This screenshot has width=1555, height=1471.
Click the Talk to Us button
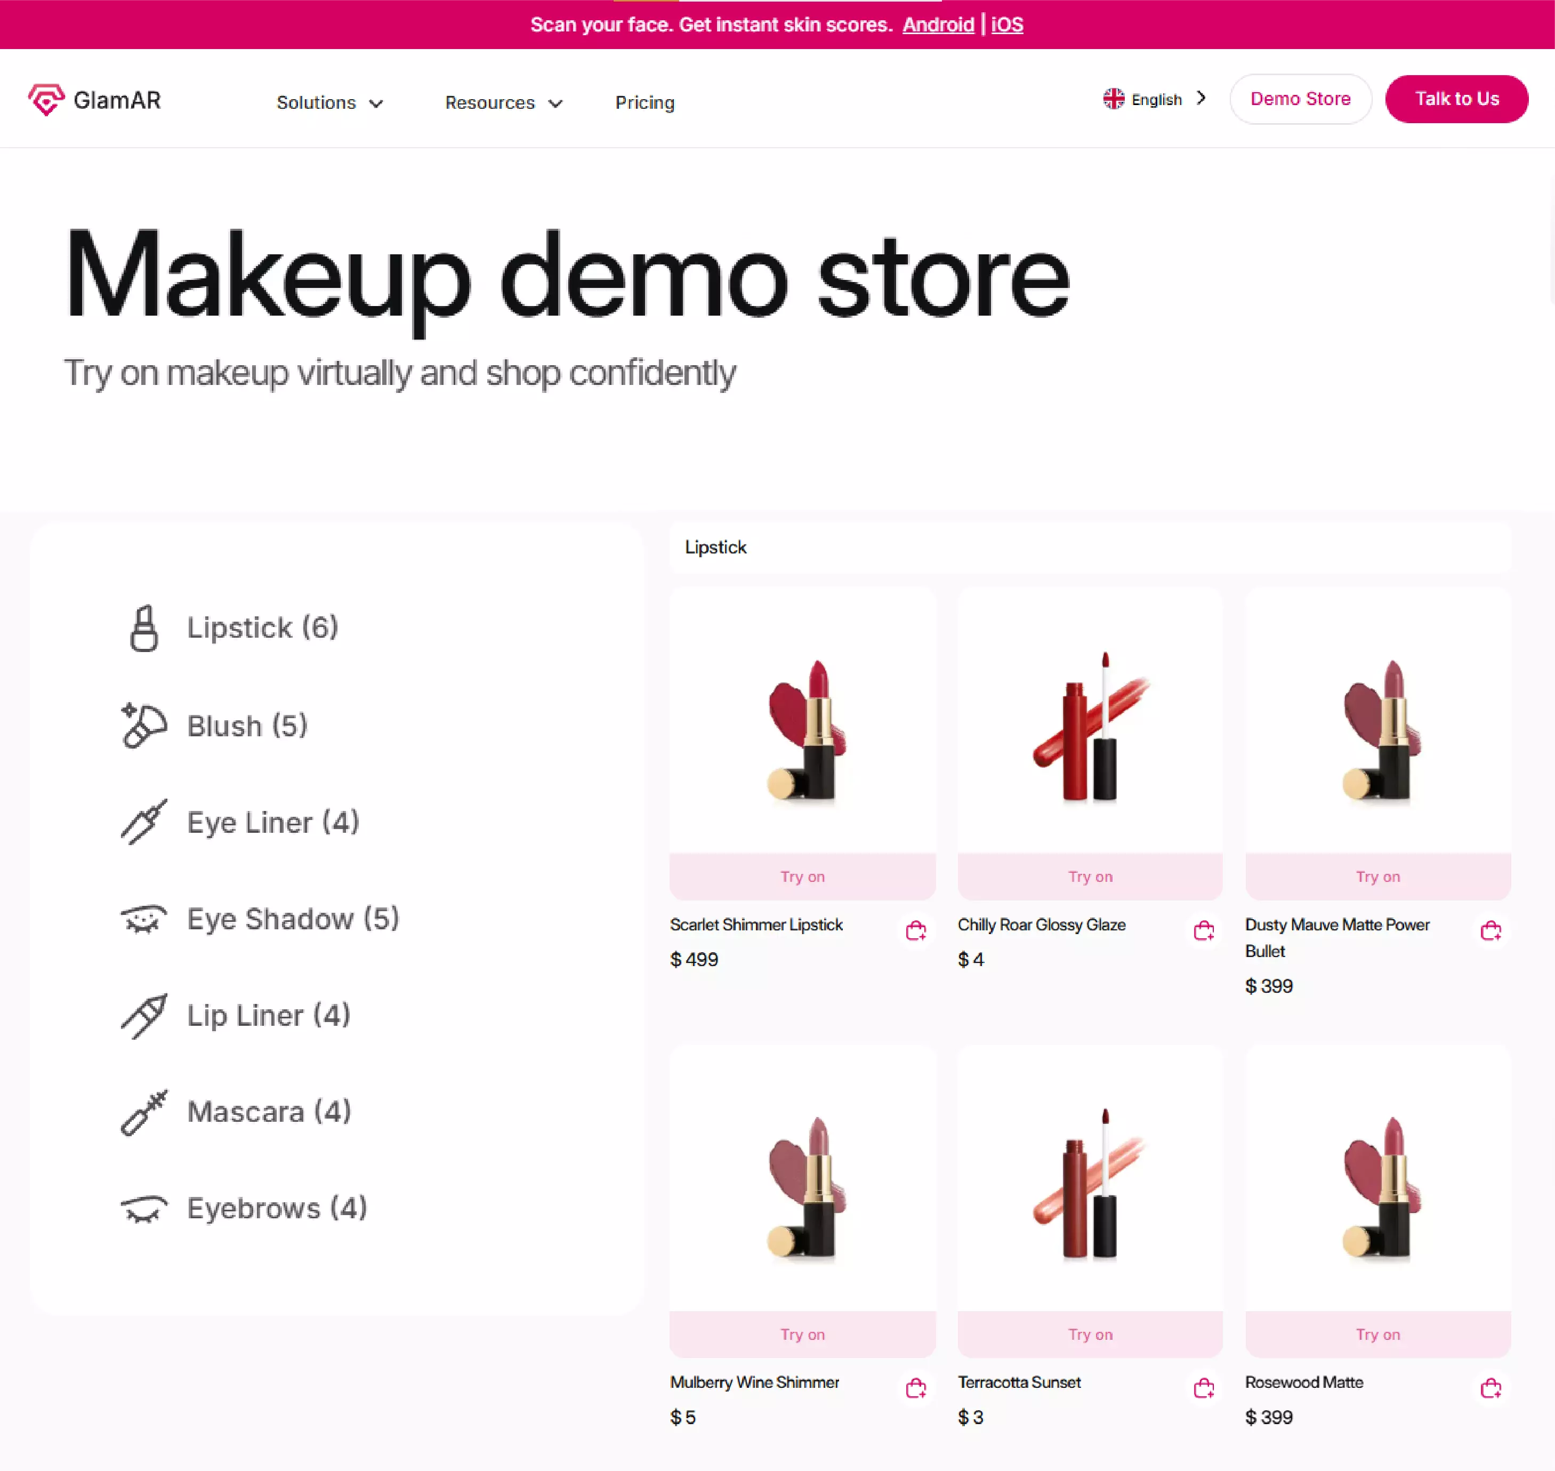click(1456, 99)
